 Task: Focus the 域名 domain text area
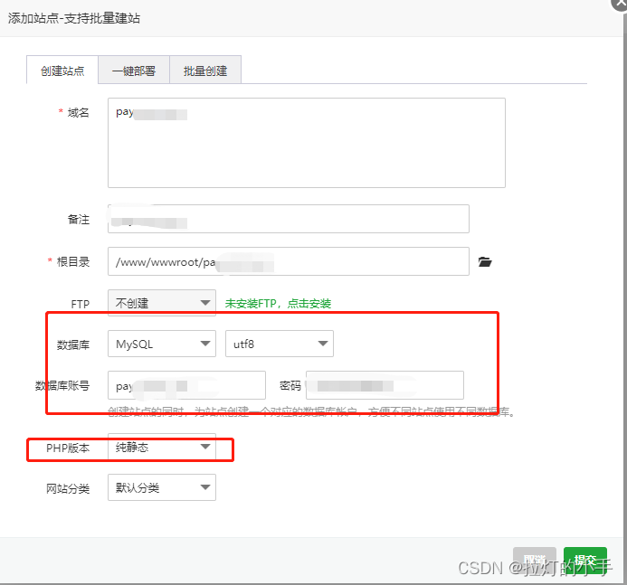[x=307, y=143]
